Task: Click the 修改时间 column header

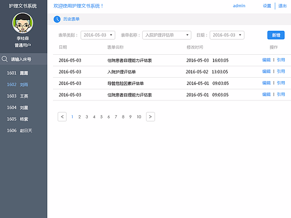Action: pos(195,48)
